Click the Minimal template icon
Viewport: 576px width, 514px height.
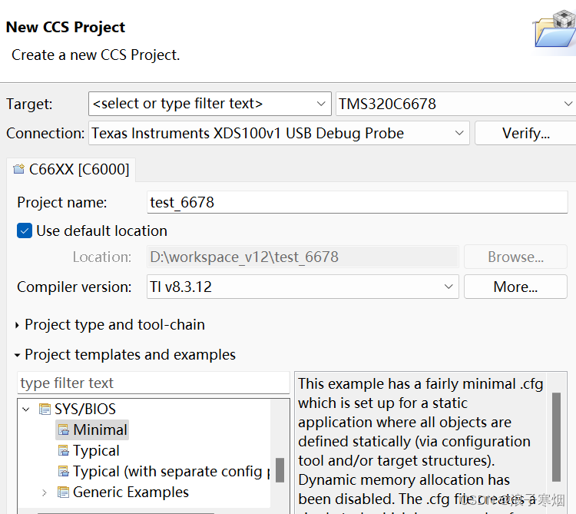pyautogui.click(x=63, y=429)
